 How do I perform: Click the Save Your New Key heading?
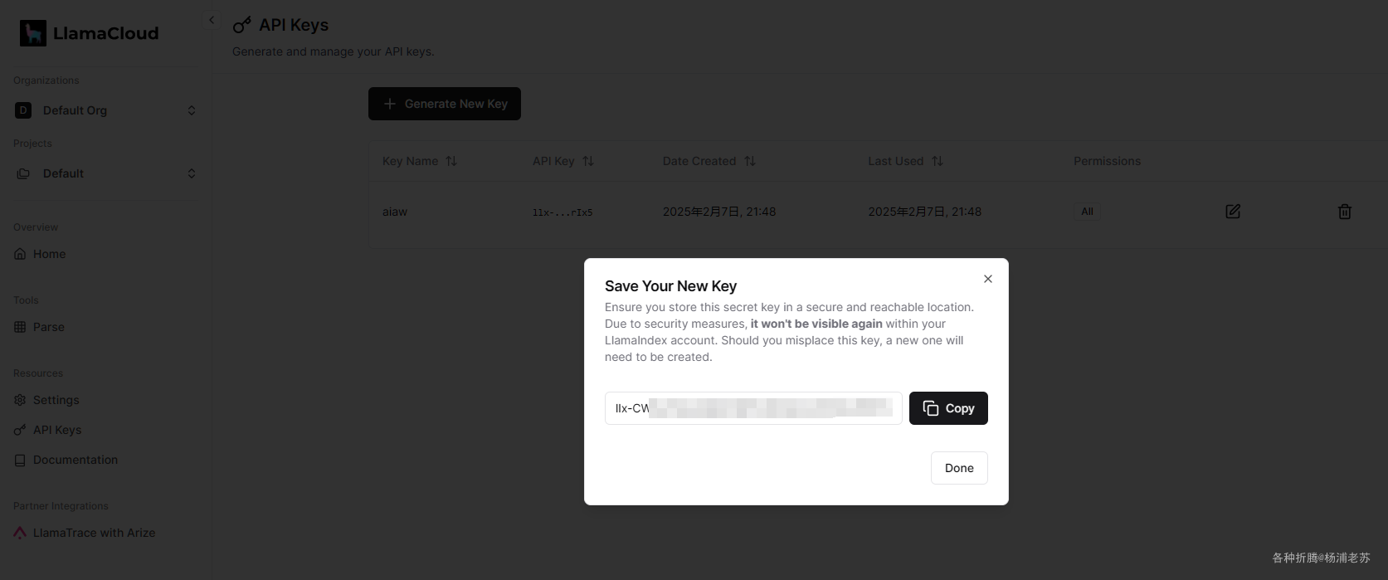pyautogui.click(x=670, y=286)
